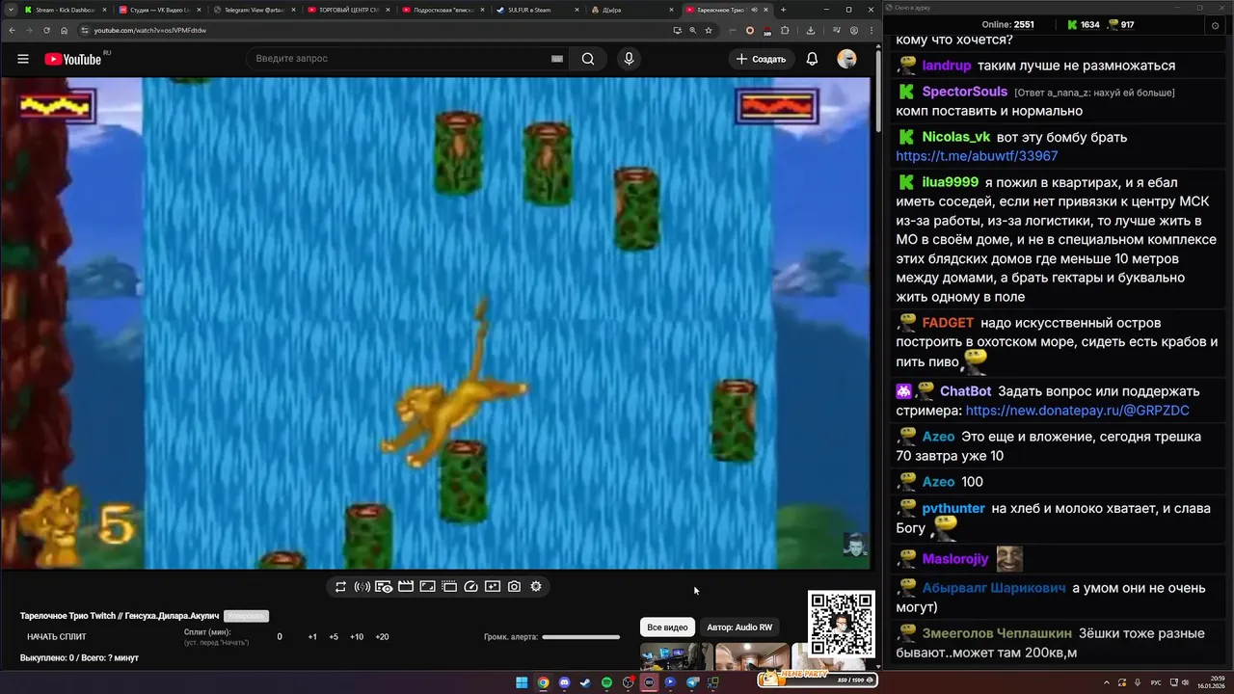Click the clapperboard icon in player toolbar
1234x694 pixels.
(x=406, y=586)
